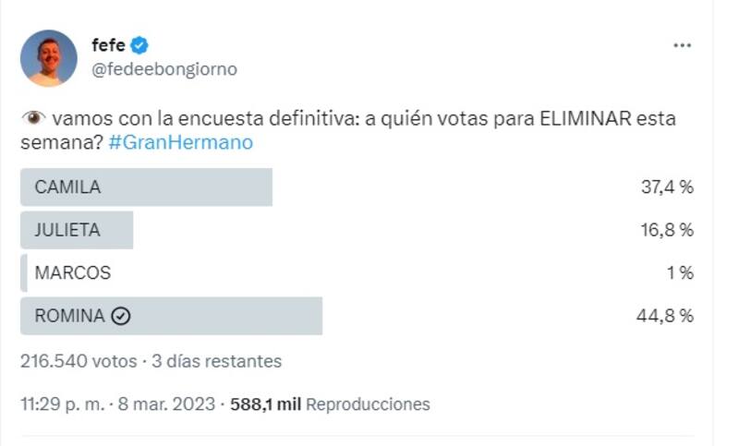Select the CAMILA poll option
This screenshot has width=739, height=446.
pyautogui.click(x=67, y=187)
